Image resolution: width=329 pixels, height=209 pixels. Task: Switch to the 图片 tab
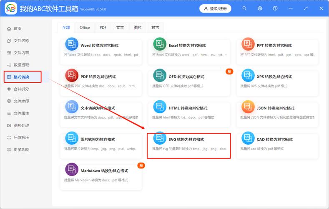pos(138,28)
